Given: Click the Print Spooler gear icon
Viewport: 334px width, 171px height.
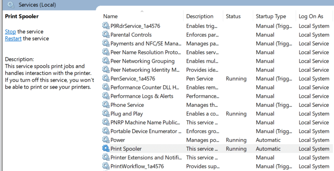Looking at the screenshot, I should (106, 149).
